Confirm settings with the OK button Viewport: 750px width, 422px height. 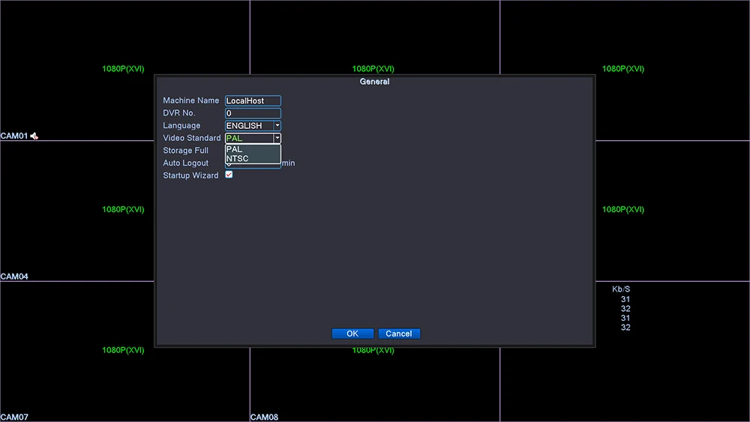click(x=352, y=334)
